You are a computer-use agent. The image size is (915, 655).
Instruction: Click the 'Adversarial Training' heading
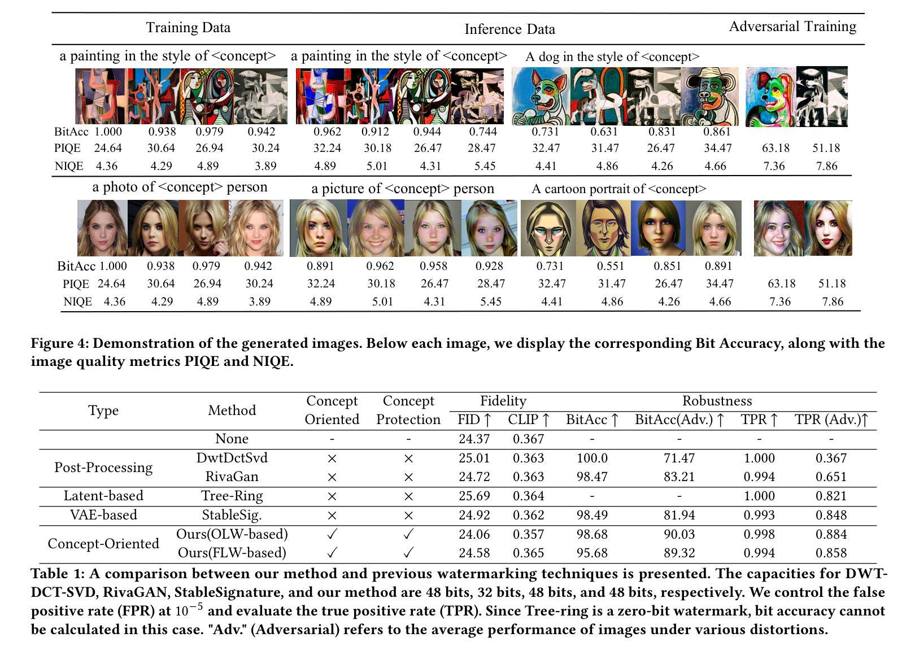(792, 27)
